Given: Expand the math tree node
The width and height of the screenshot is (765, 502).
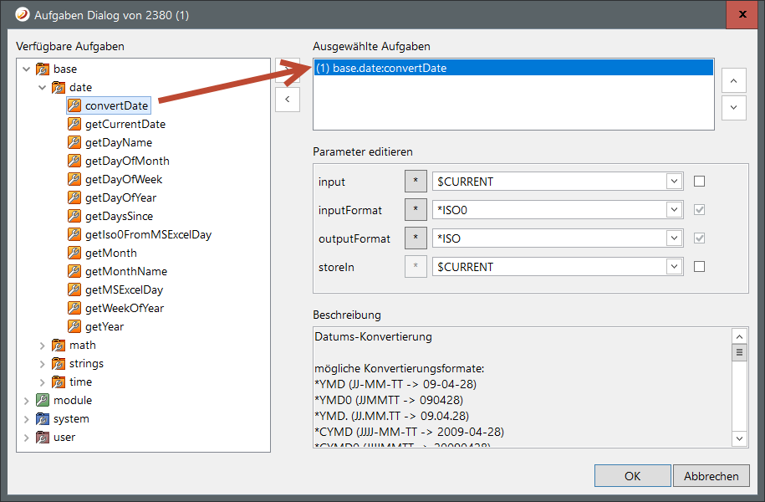Looking at the screenshot, I should [x=43, y=345].
